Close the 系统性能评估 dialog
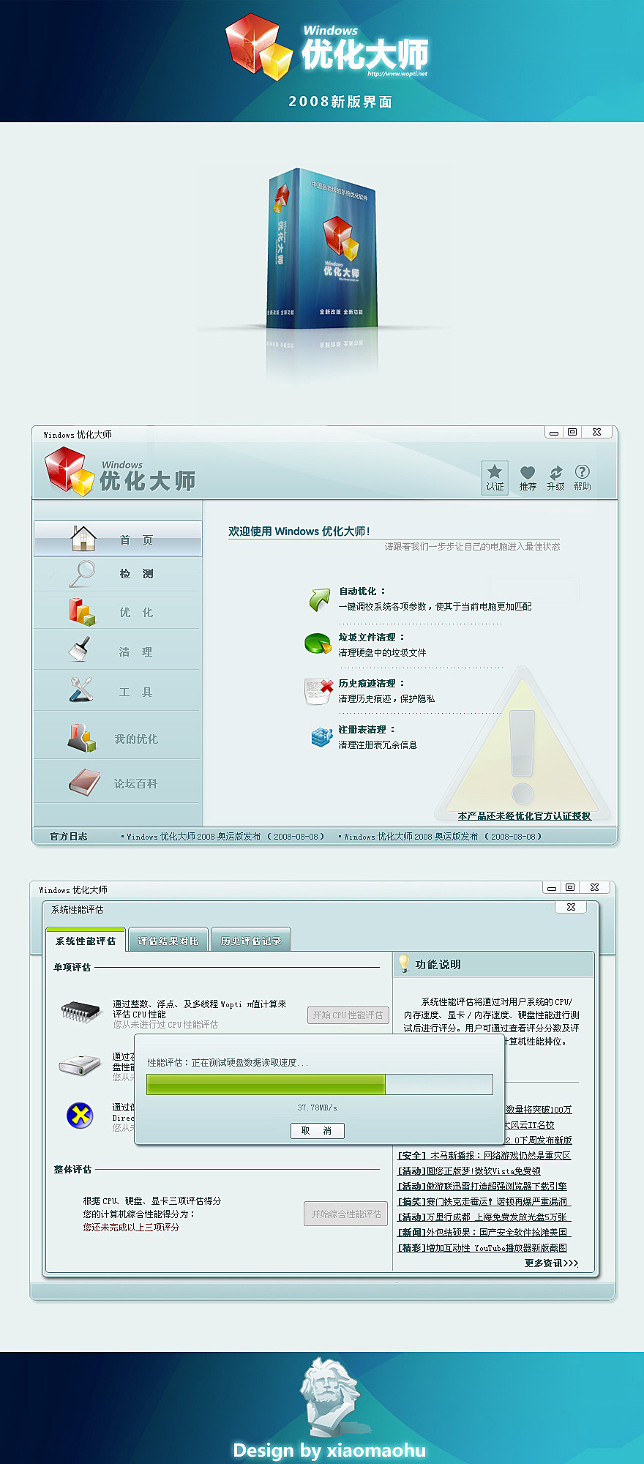The image size is (644, 1464). click(571, 907)
